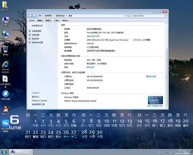This screenshot has height=155, width=193.
Task: Open 腾讯QQ desktop icon
Action: [6, 109]
